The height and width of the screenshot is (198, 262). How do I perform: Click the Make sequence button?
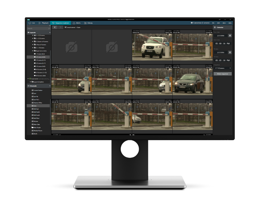(x=222, y=74)
